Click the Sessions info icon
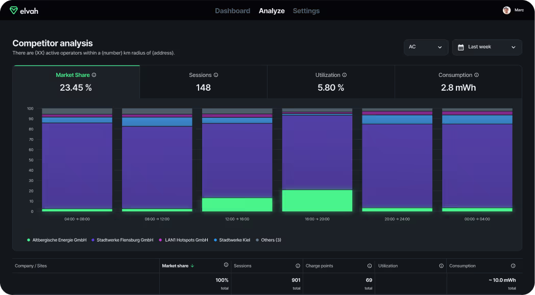This screenshot has height=295, width=535. pyautogui.click(x=216, y=74)
